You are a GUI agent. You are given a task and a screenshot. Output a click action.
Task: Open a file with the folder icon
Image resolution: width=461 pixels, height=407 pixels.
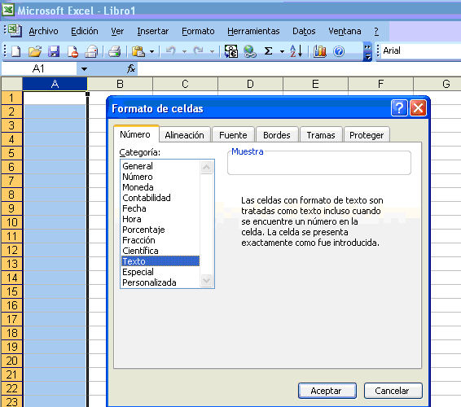(35, 51)
